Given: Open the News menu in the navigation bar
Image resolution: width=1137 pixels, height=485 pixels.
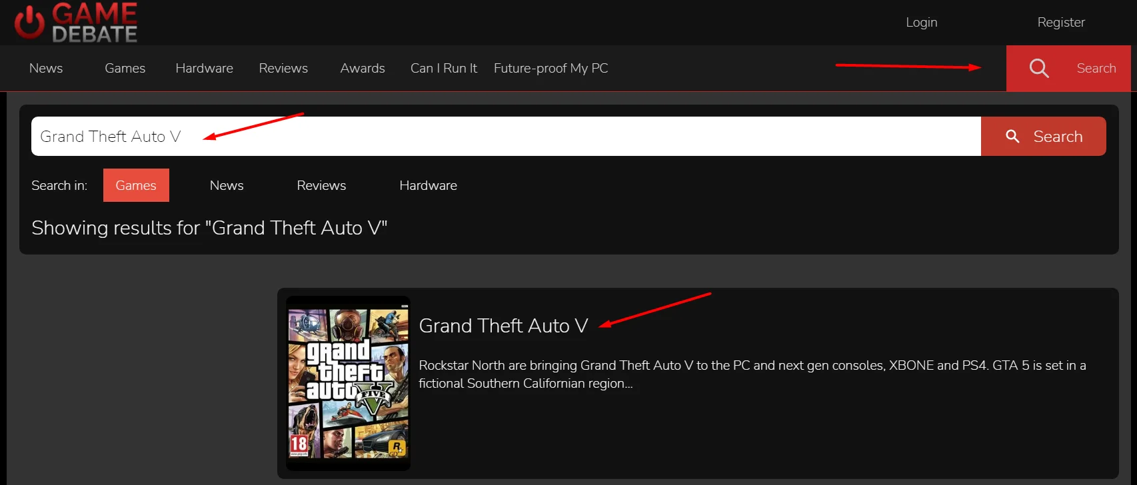Looking at the screenshot, I should click(46, 68).
